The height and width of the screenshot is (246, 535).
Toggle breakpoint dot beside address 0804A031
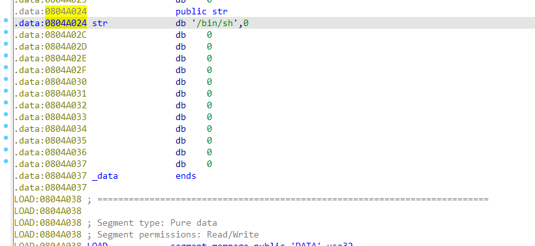click(6, 91)
